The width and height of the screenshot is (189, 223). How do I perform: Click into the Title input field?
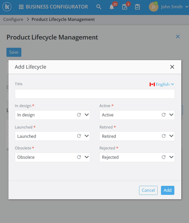tap(95, 94)
